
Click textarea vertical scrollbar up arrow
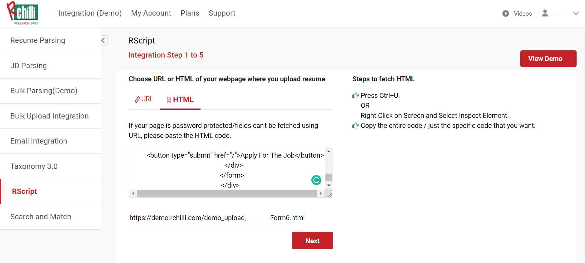coord(329,151)
